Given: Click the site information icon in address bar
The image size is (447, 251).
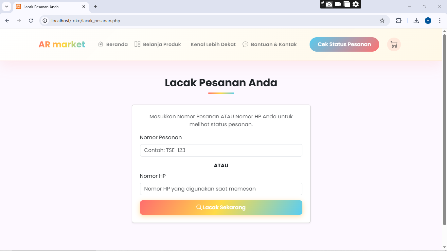Looking at the screenshot, I should click(45, 21).
